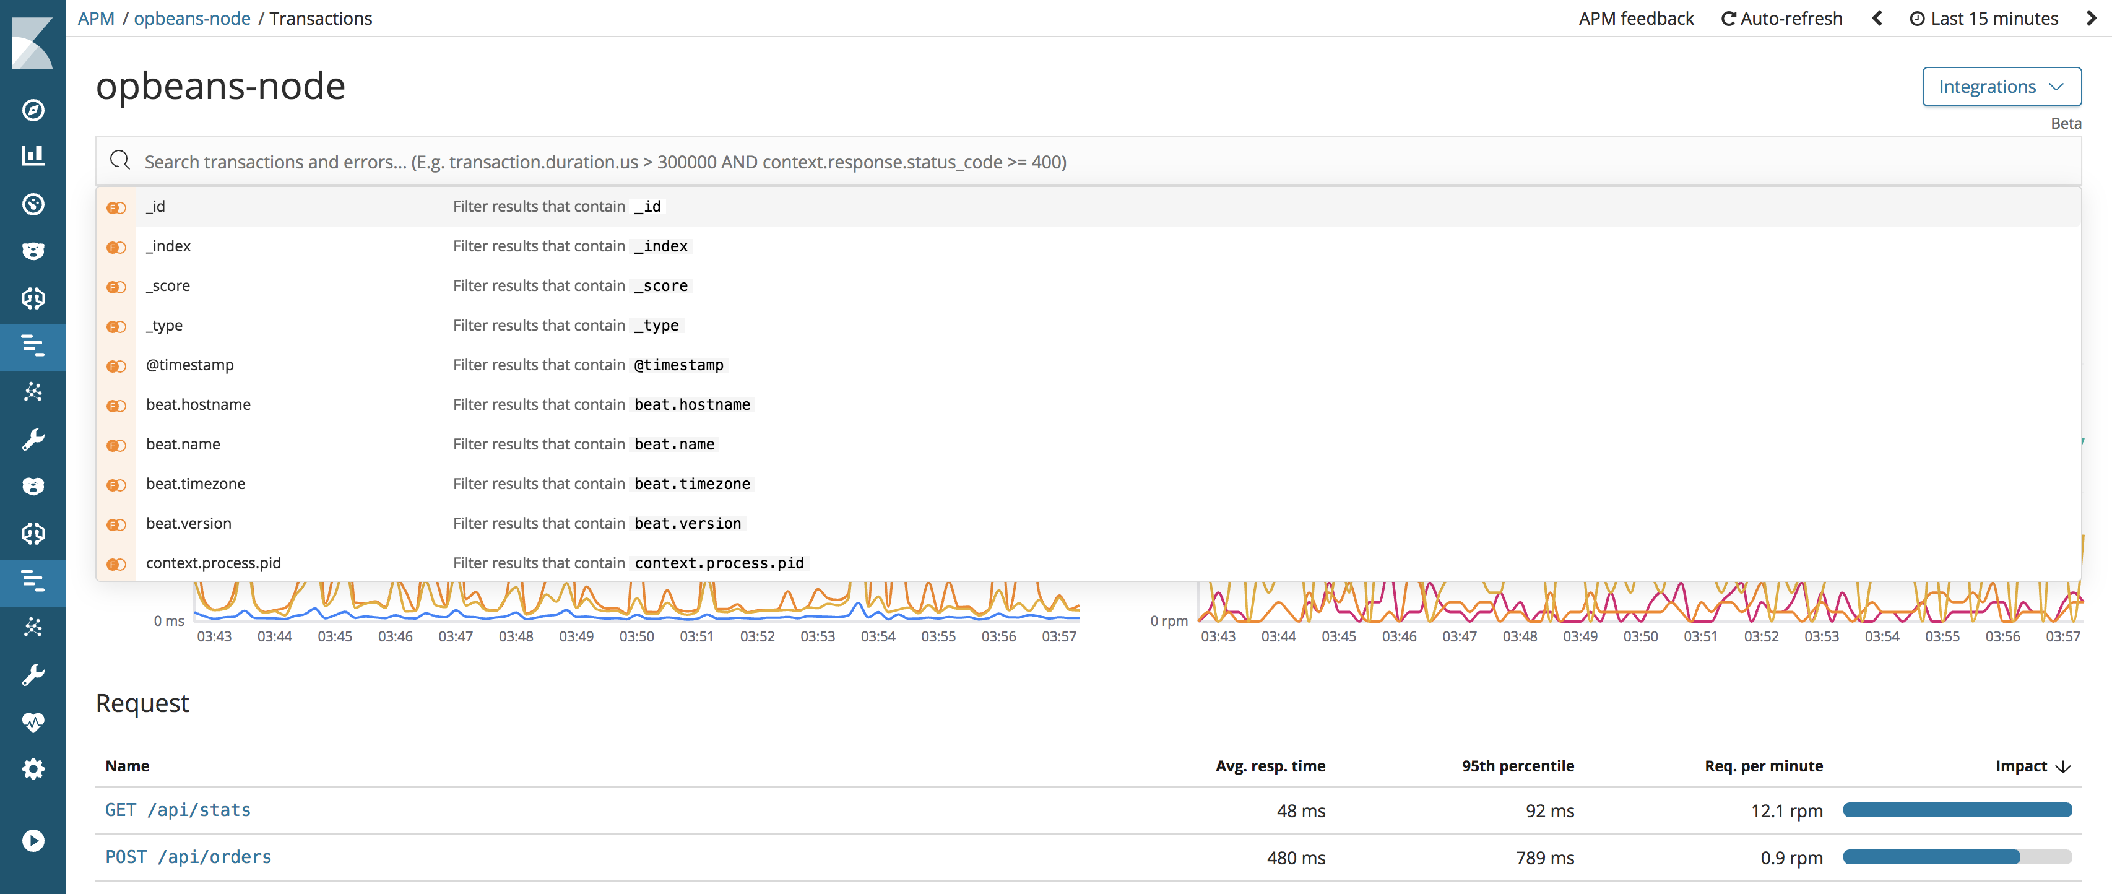Click the APM feedback link
Image resolution: width=2112 pixels, height=894 pixels.
click(x=1637, y=18)
